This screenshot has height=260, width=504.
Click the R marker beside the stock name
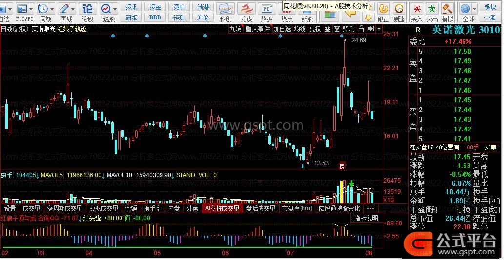418,30
